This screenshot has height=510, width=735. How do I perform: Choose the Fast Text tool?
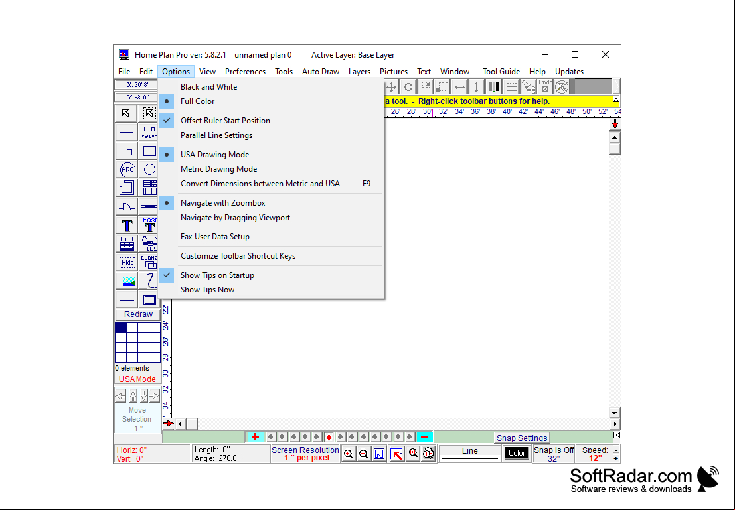149,225
